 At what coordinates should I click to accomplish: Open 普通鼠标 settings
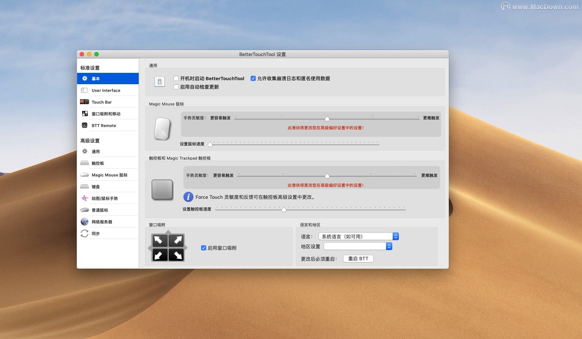pos(108,210)
